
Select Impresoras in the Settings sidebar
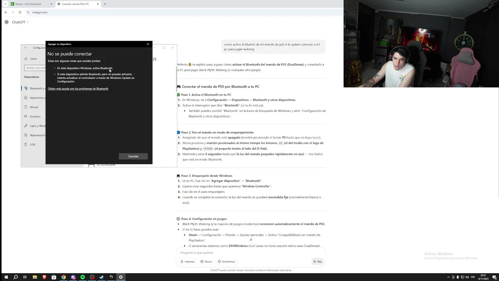click(34, 98)
